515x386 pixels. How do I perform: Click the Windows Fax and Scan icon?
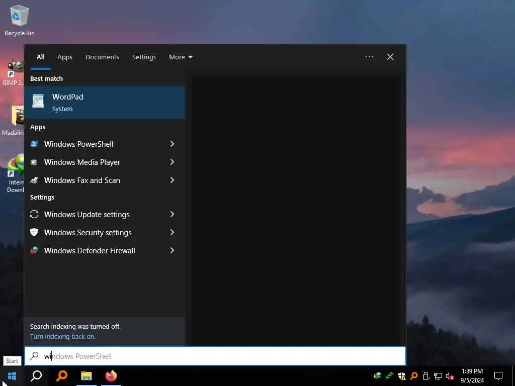pos(34,180)
